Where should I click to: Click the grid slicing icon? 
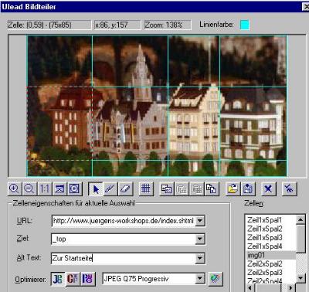[x=146, y=189]
